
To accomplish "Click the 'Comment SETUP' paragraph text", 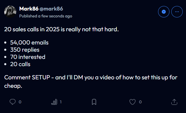I will click(x=91, y=82).
